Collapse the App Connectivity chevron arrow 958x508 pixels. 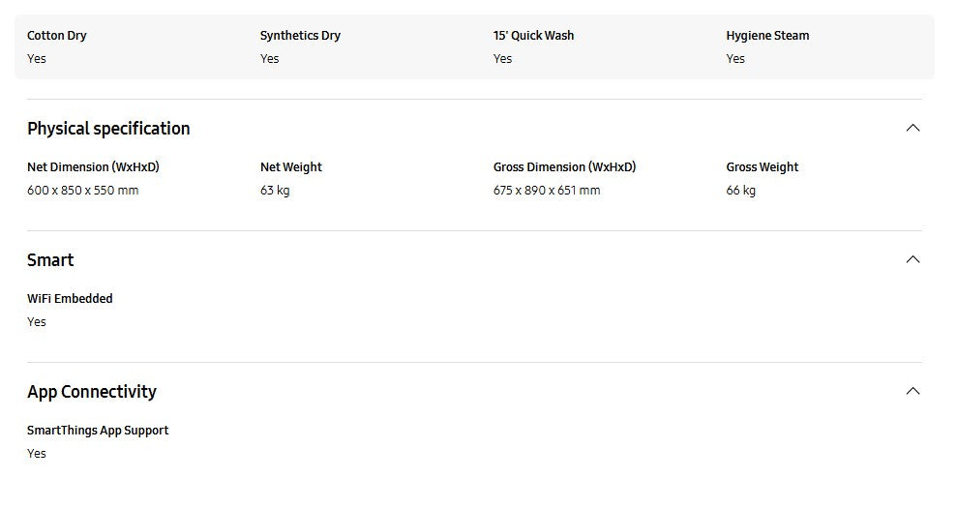913,391
